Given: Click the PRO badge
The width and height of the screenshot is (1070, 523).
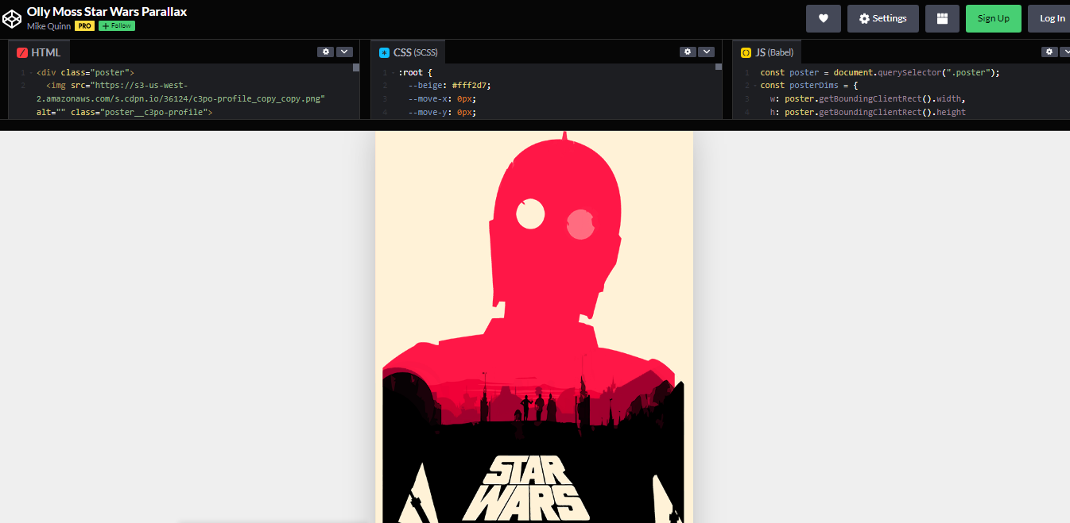Looking at the screenshot, I should 85,26.
